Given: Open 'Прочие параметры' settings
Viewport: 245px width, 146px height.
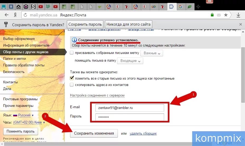Looking at the screenshot, I should point(18,106).
